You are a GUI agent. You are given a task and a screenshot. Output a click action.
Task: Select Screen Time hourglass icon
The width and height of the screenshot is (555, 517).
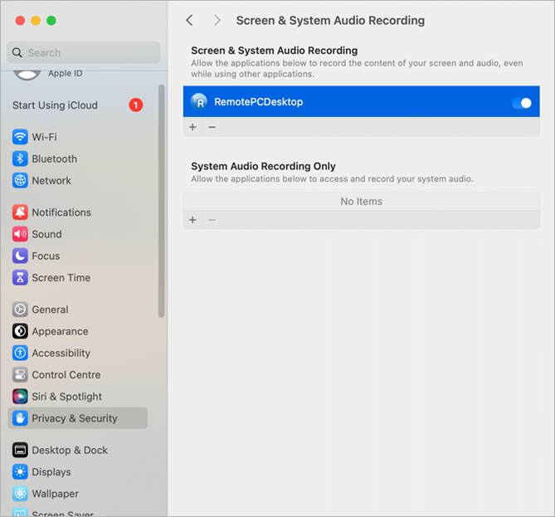point(20,277)
